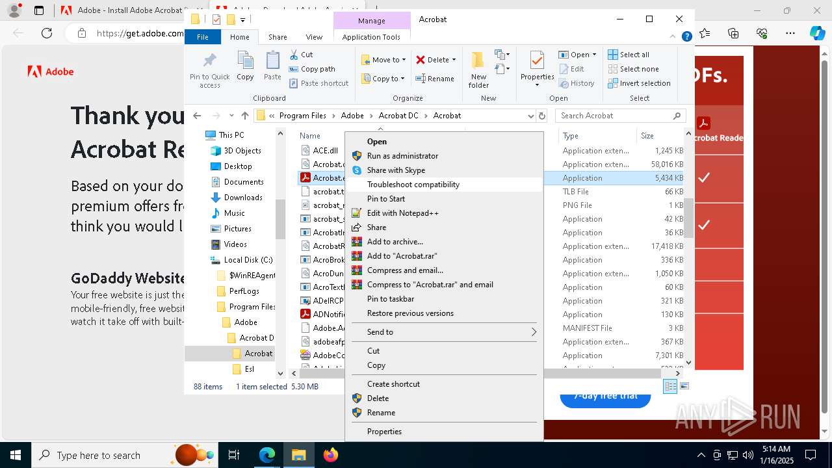The image size is (832, 468).
Task: Expand the Open dropdown in ribbon
Action: click(593, 55)
